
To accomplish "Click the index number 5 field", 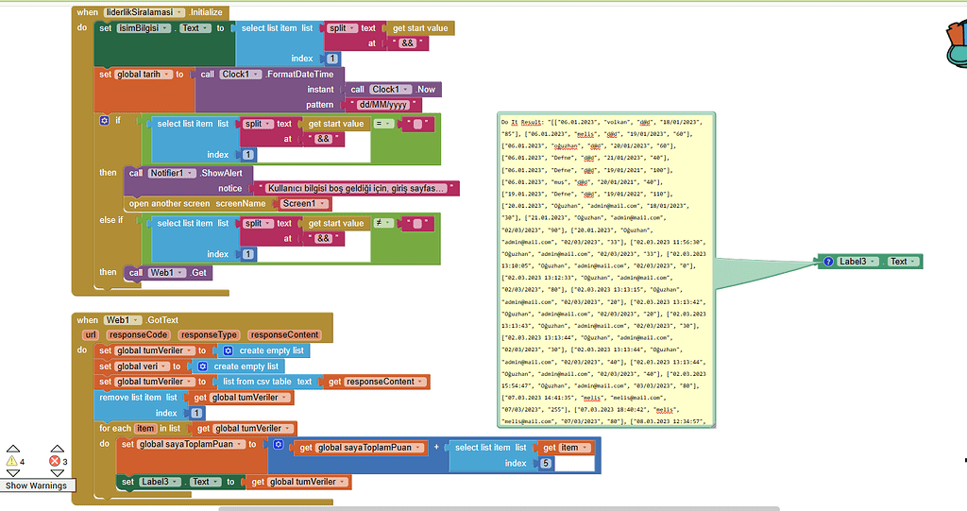I will pos(546,464).
